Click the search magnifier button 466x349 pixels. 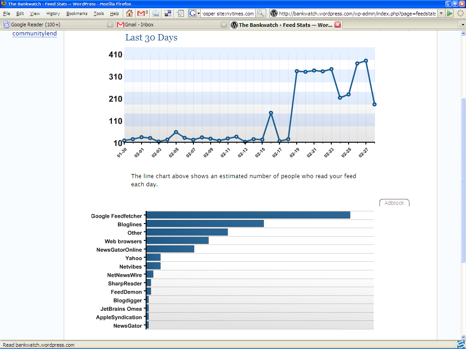(x=261, y=13)
